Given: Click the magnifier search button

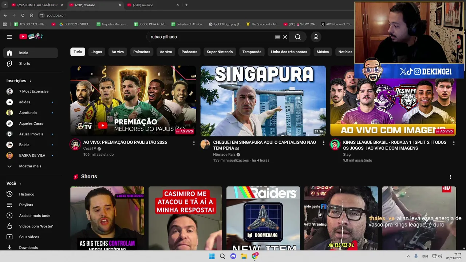Looking at the screenshot, I should 298,37.
